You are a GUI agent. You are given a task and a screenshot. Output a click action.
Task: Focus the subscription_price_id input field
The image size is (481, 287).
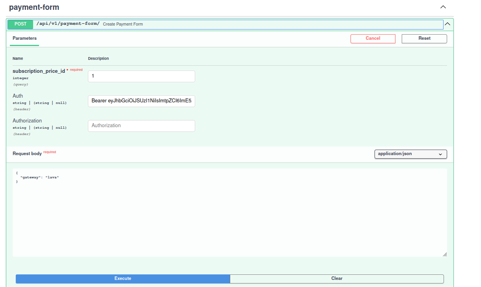141,76
